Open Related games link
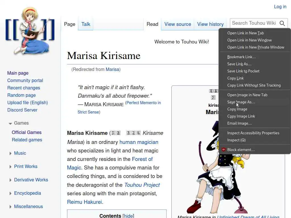This screenshot has width=291, height=218. point(27,140)
